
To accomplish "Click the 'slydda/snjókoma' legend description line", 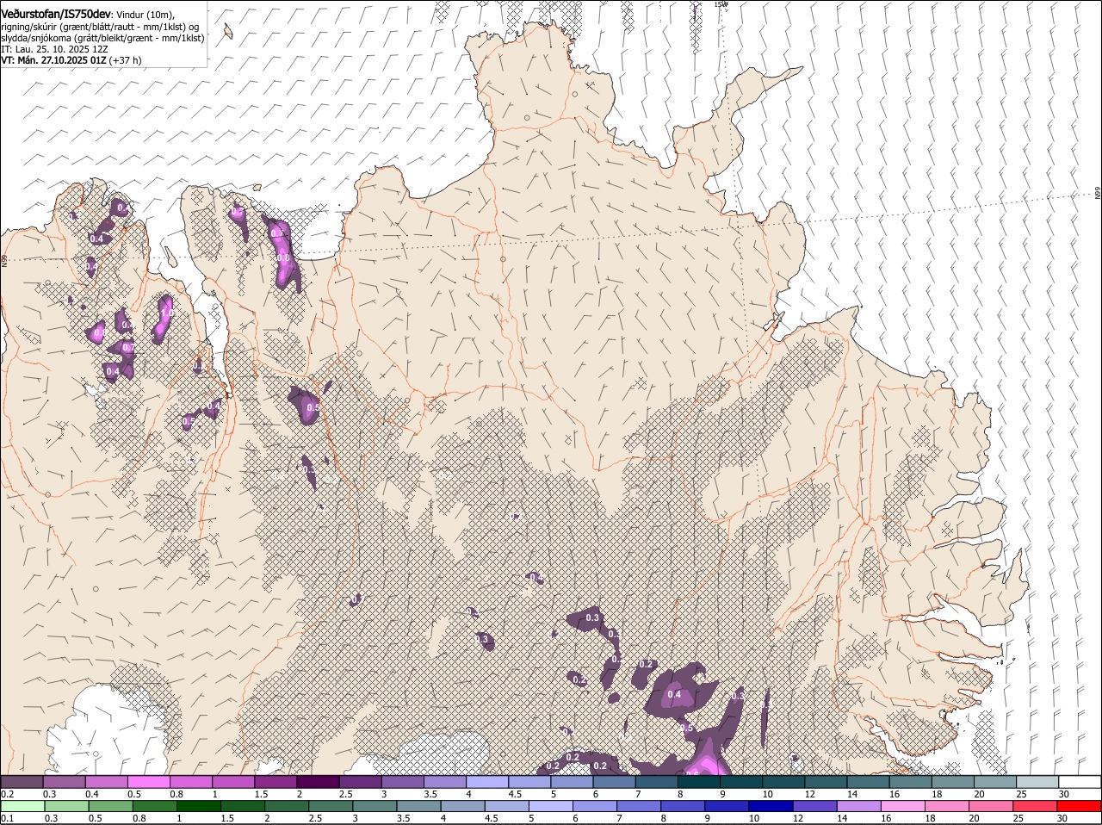I will tap(102, 38).
